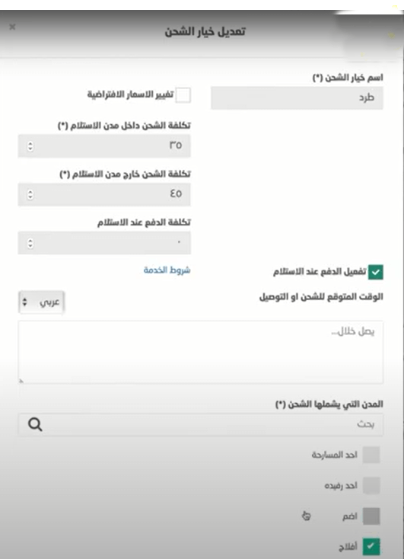
Task: Uncheck the افلاج city checkbox
Action: (x=371, y=547)
